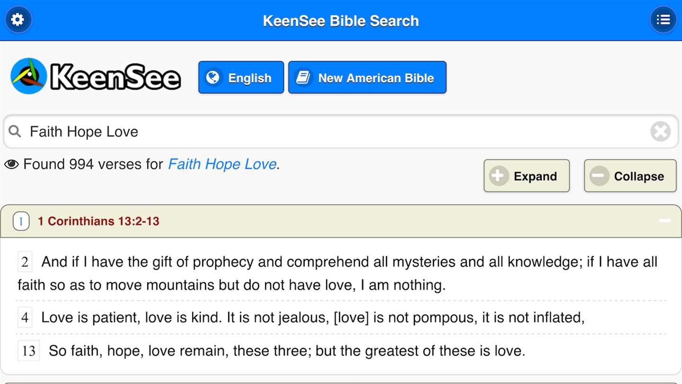Open the English language selector
Screen dimensions: 682x384
(241, 77)
